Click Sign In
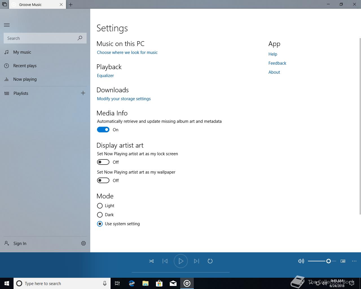The image size is (361, 289). (x=20, y=244)
